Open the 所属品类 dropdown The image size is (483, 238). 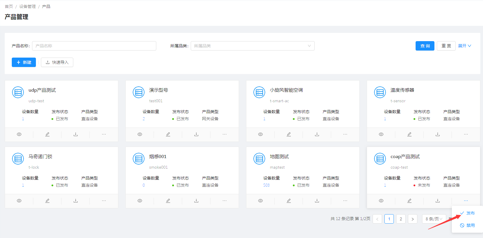point(253,46)
